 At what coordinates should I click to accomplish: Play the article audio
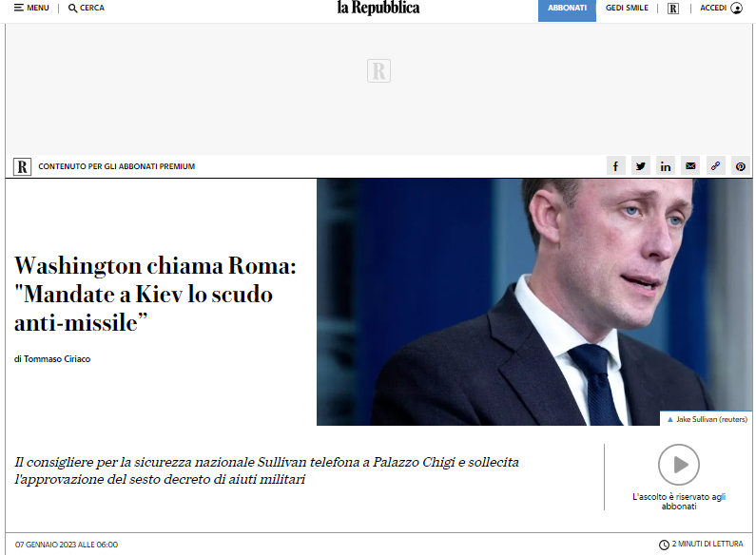click(x=679, y=465)
